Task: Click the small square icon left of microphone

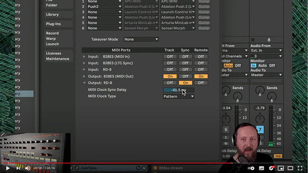Action: (253, 40)
